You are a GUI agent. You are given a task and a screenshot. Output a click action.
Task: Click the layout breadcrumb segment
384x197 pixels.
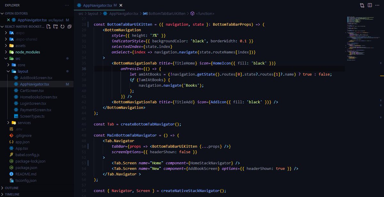point(93,14)
